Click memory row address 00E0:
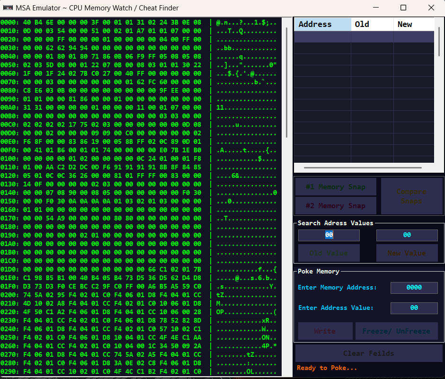The height and width of the screenshot is (379, 445). pos(9,141)
